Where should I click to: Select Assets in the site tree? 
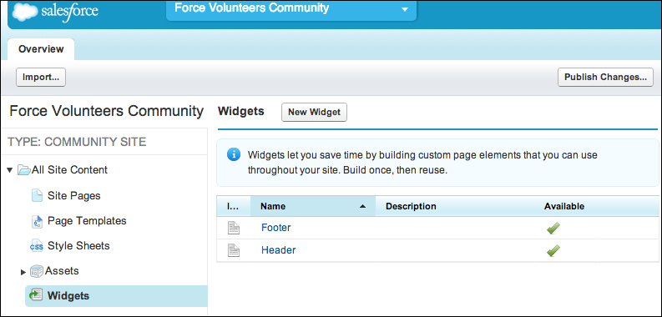(x=62, y=270)
